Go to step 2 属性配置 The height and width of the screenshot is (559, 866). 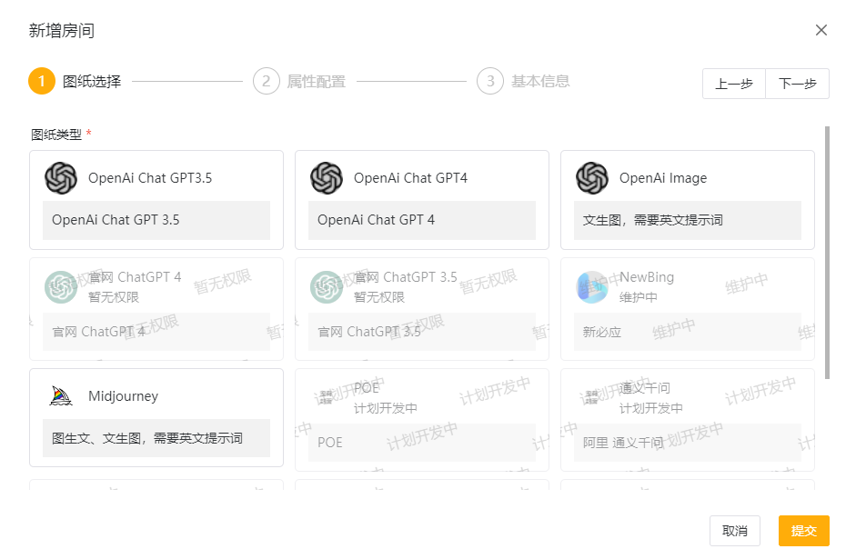click(x=299, y=81)
